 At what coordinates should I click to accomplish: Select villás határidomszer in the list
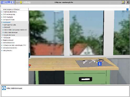(x=11, y=32)
